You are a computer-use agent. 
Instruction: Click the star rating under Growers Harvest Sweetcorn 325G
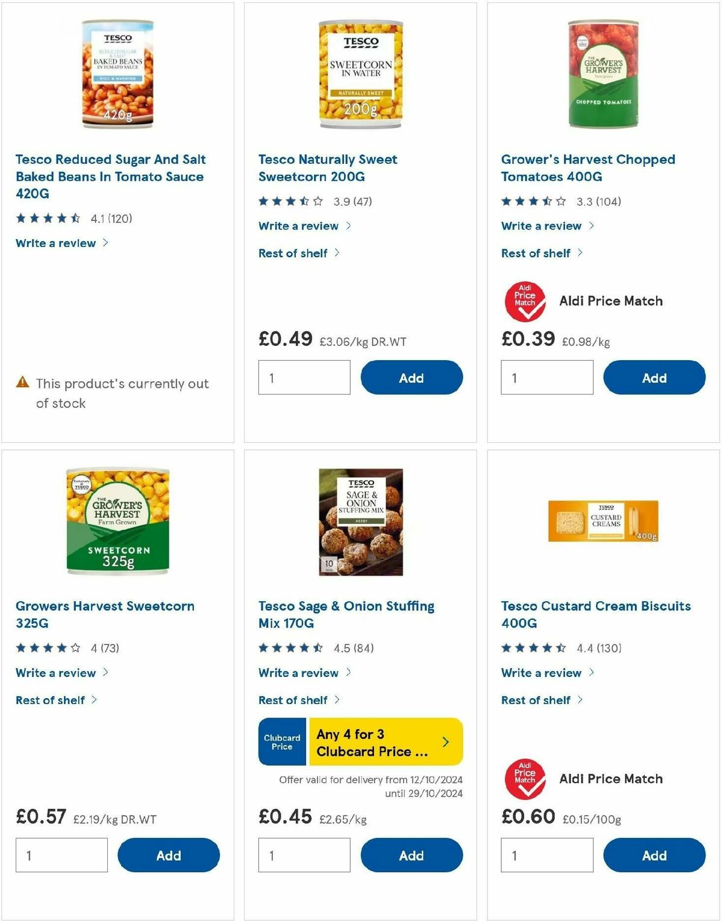click(x=46, y=648)
